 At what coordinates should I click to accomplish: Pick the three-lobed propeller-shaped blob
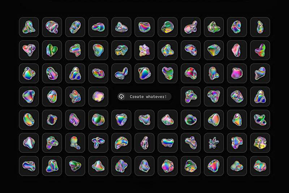(x=98, y=143)
